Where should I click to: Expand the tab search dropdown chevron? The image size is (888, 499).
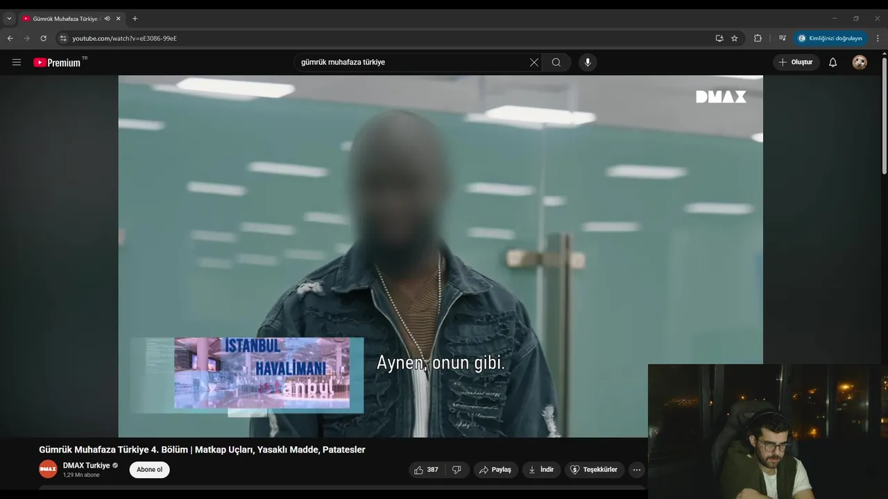coord(9,19)
